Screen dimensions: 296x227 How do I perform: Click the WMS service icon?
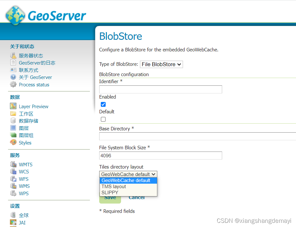13,186
